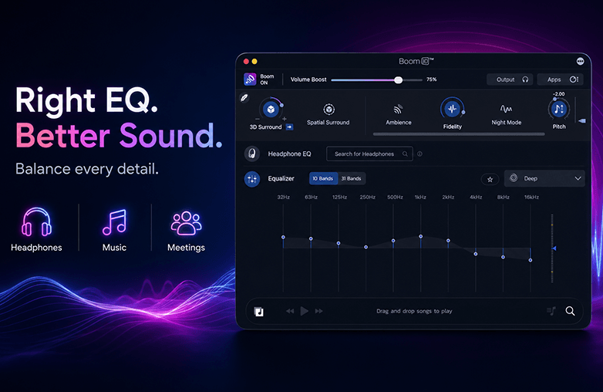603x392 pixels.
Task: Click the effects panel horizontal scrollbar
Action: [459, 134]
